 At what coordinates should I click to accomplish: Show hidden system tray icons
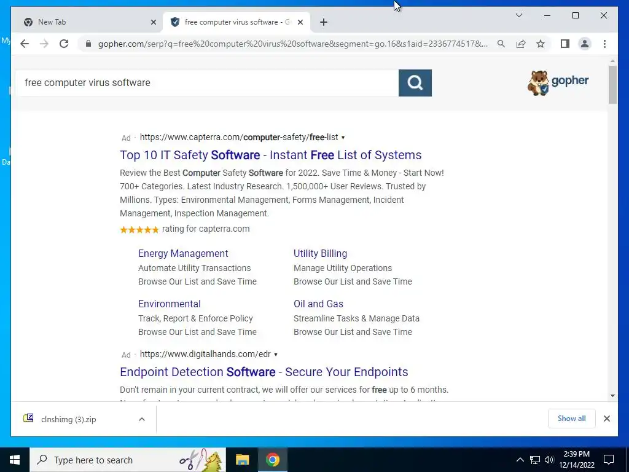click(x=520, y=460)
